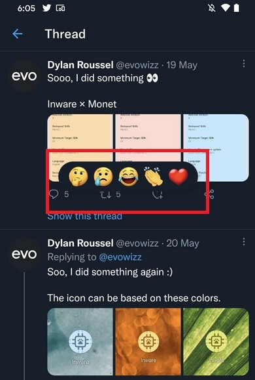Retweet the 19 May tweet
Screen dimensions: 255x380
tap(106, 195)
